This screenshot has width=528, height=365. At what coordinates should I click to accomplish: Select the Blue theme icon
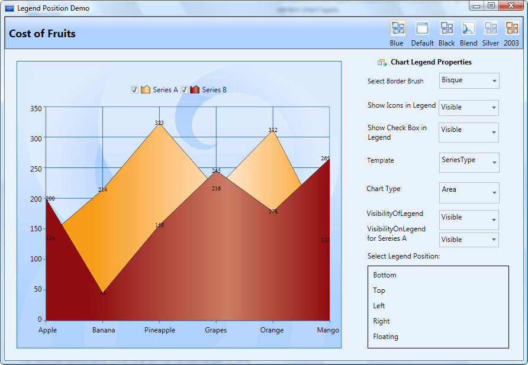click(x=397, y=28)
